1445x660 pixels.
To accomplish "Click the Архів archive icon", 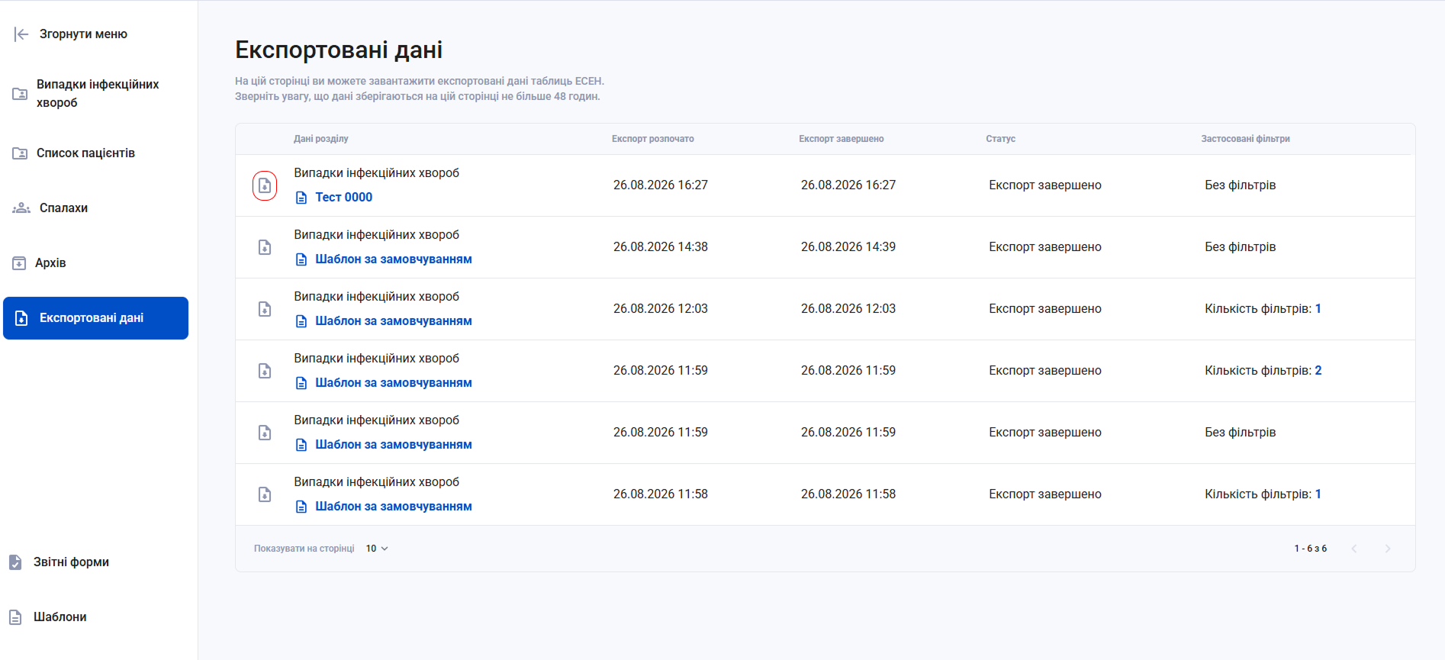I will (19, 263).
